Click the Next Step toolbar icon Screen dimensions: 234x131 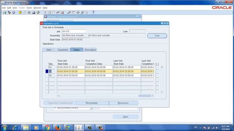[x=25, y=13]
